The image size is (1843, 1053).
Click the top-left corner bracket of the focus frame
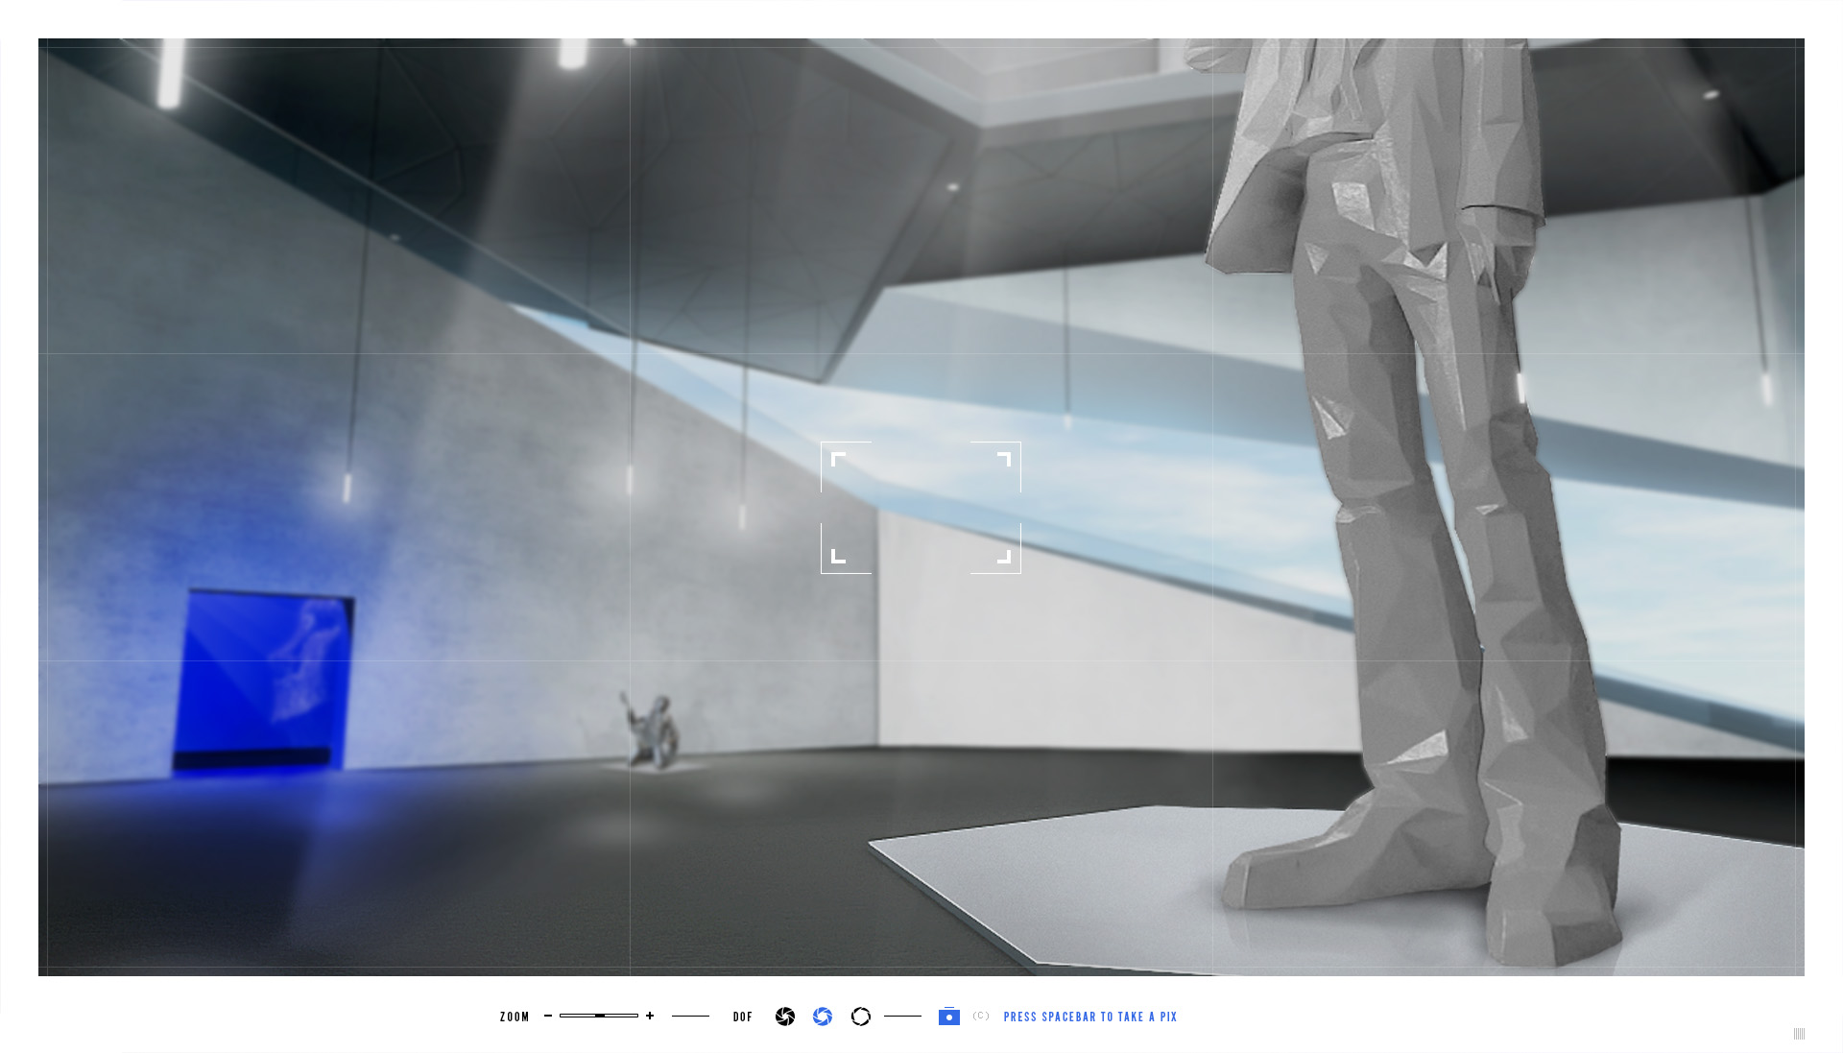click(x=837, y=459)
